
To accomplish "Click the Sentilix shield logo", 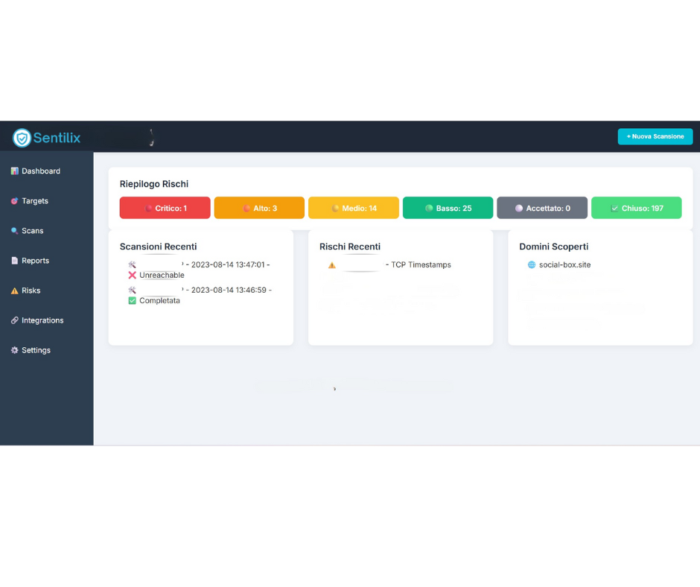I will (x=22, y=138).
